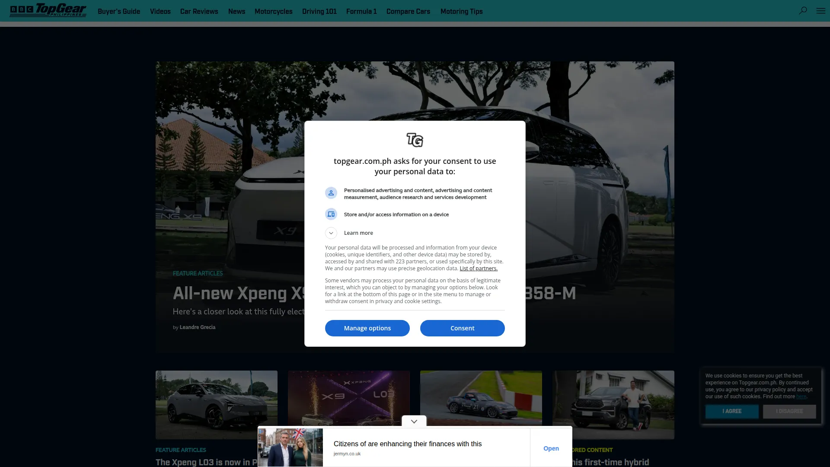Viewport: 830px width, 467px height.
Task: Select News in navigation bar
Action: (236, 11)
